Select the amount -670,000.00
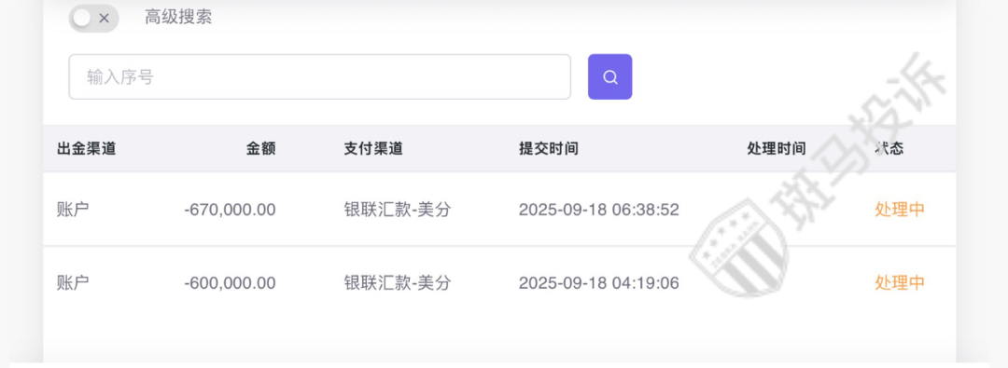This screenshot has height=368, width=1008. pos(230,210)
